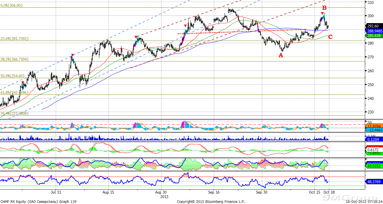Click the red wave A label
The height and width of the screenshot is (204, 383).
[281, 56]
